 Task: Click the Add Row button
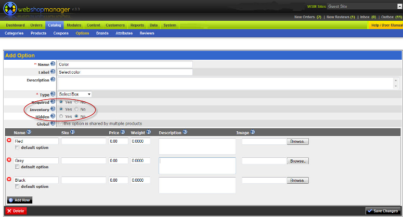tap(20, 200)
